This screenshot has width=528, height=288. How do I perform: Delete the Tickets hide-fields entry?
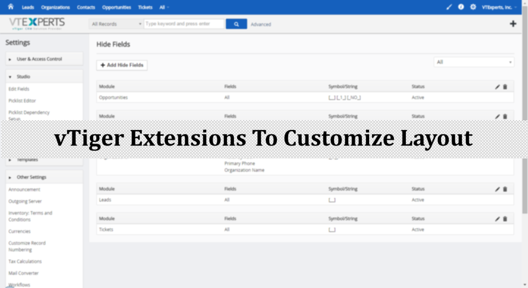point(505,218)
